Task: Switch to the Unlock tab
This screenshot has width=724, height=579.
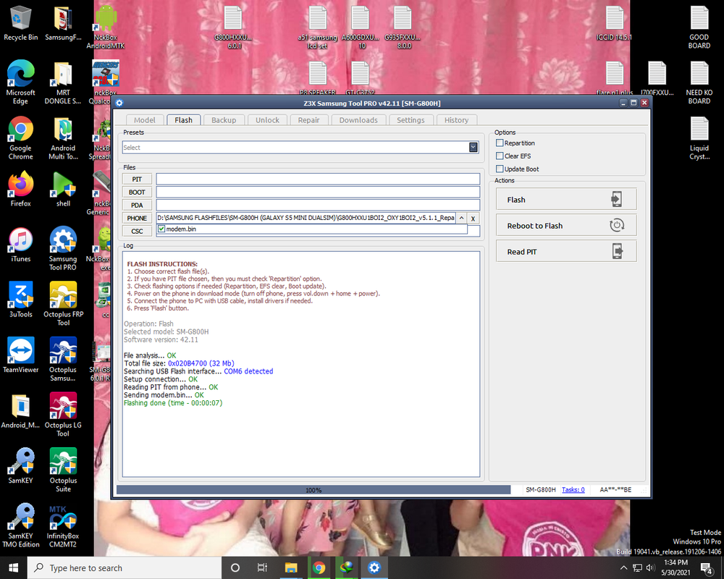Action: click(267, 120)
